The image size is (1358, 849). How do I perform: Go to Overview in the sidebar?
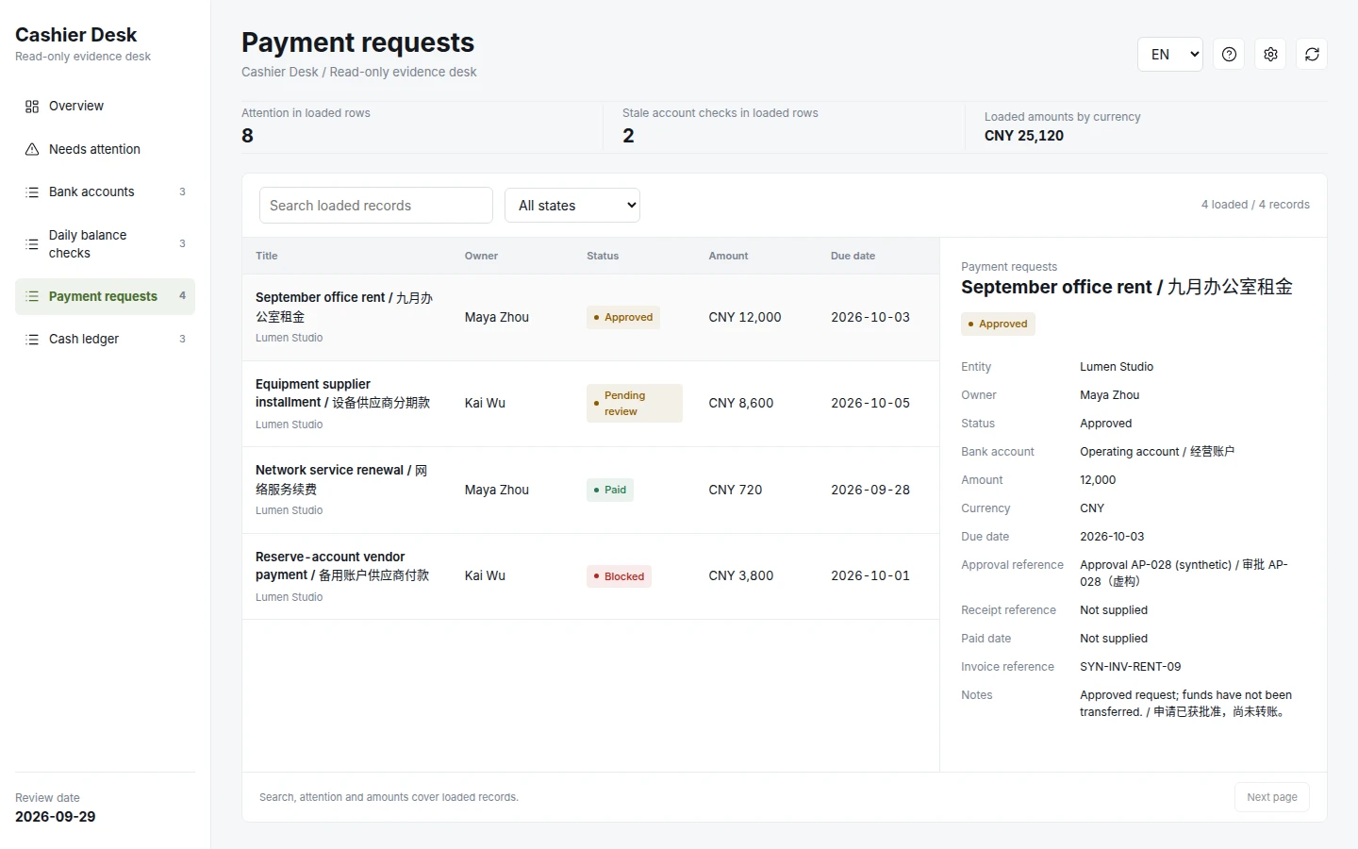tap(105, 107)
